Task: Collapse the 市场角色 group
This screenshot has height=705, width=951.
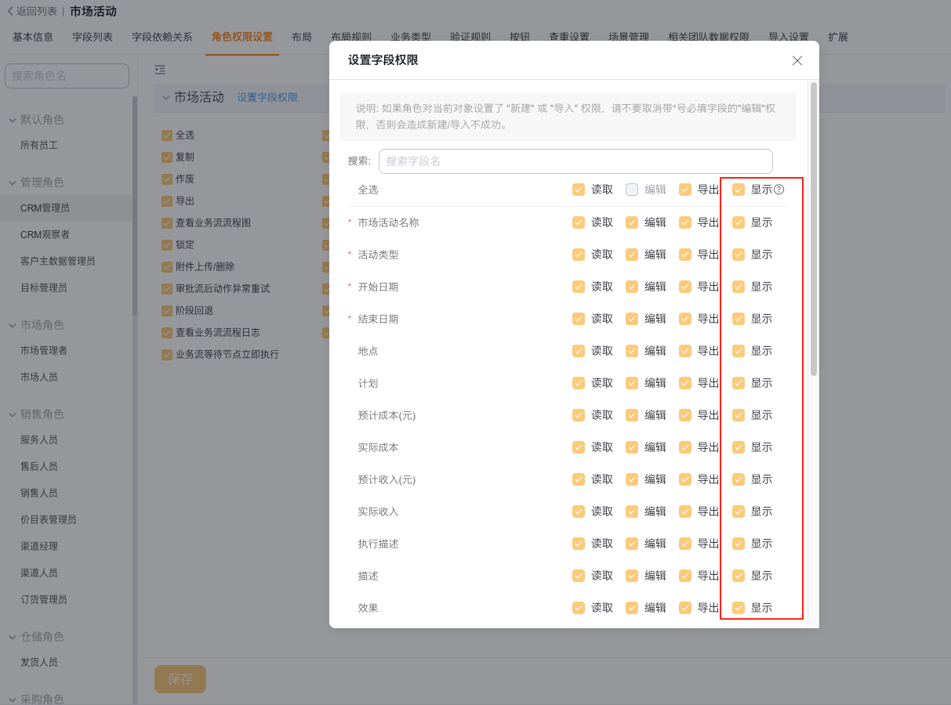Action: (13, 325)
